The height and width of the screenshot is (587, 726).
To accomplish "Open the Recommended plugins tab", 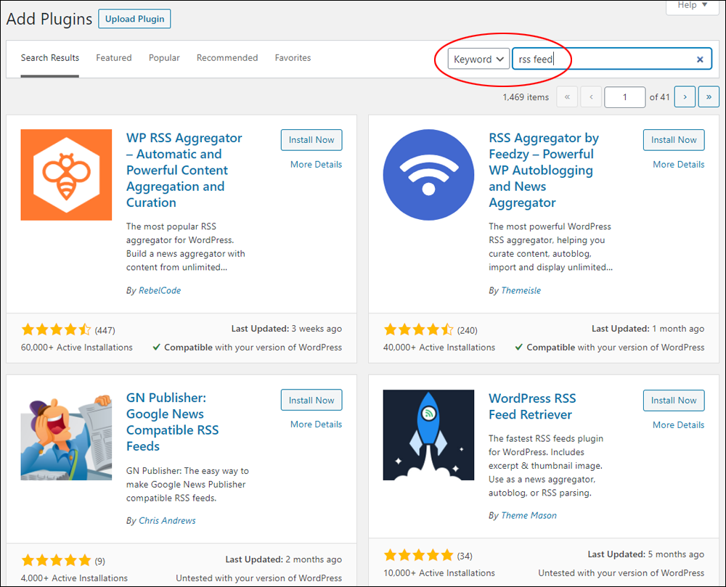I will click(x=227, y=58).
